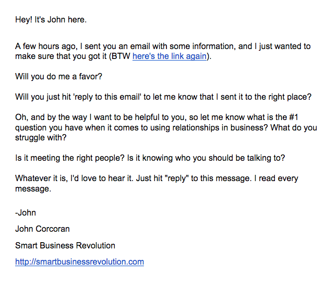Click the "#1" text in the email
The image size is (326, 286).
coord(294,117)
